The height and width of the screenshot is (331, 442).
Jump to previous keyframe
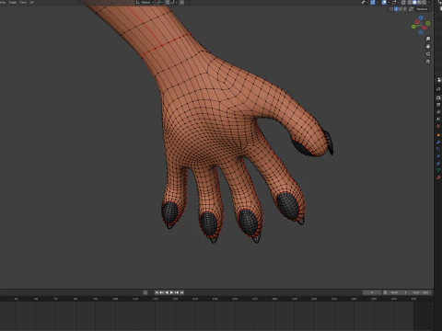(162, 292)
